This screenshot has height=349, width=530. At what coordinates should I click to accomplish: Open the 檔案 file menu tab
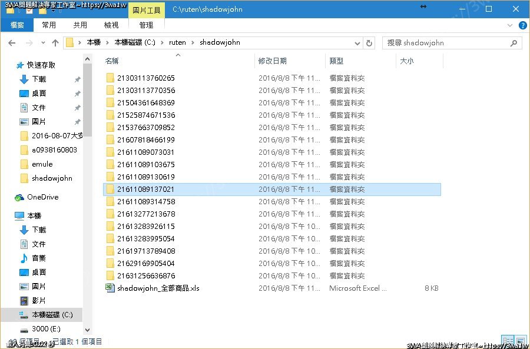coord(17,25)
